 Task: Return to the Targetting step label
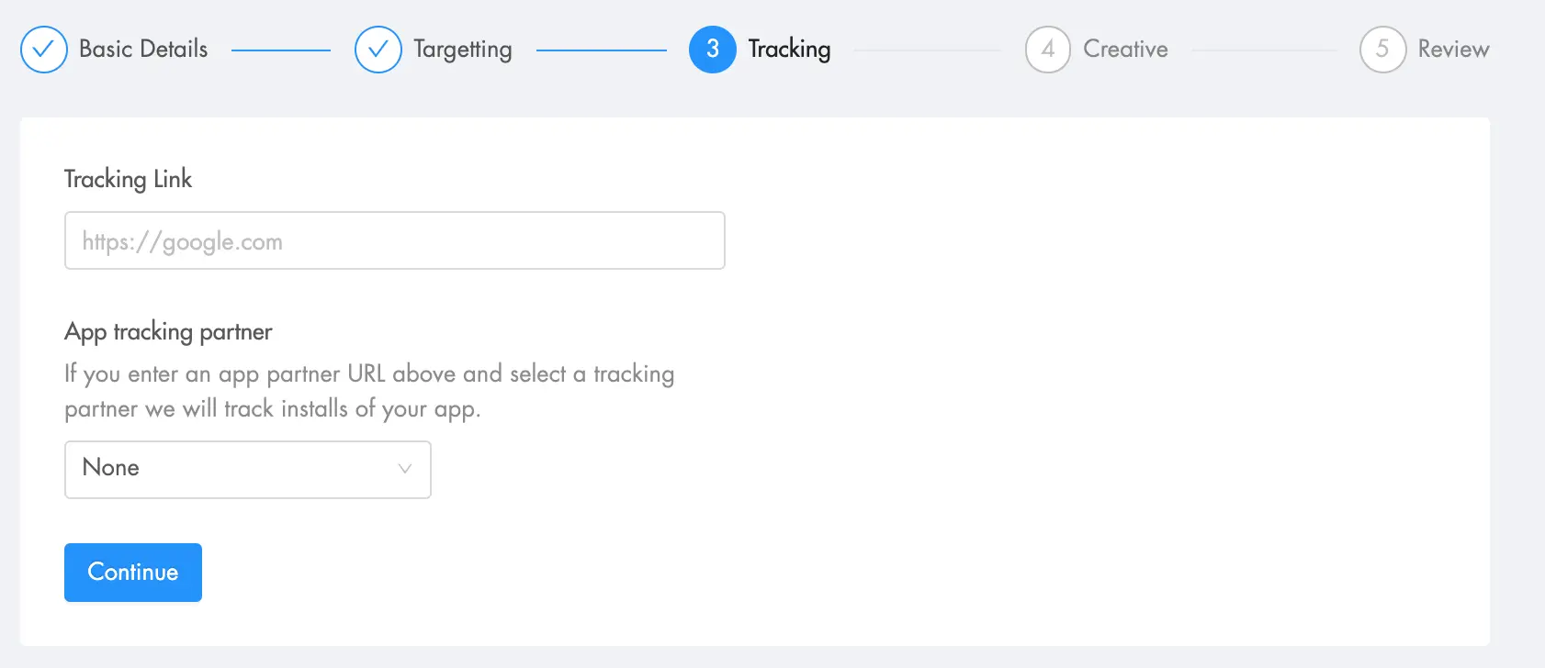(x=462, y=50)
